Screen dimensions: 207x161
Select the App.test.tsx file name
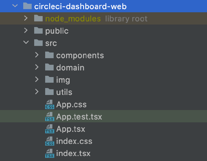79,117
